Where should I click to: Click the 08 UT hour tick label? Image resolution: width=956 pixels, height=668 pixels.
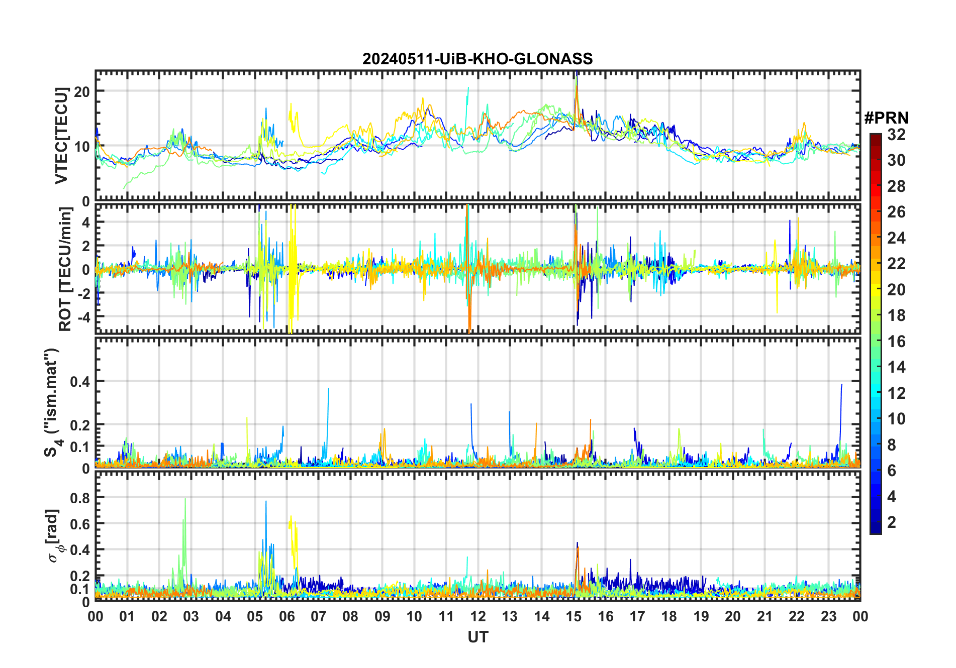(350, 617)
